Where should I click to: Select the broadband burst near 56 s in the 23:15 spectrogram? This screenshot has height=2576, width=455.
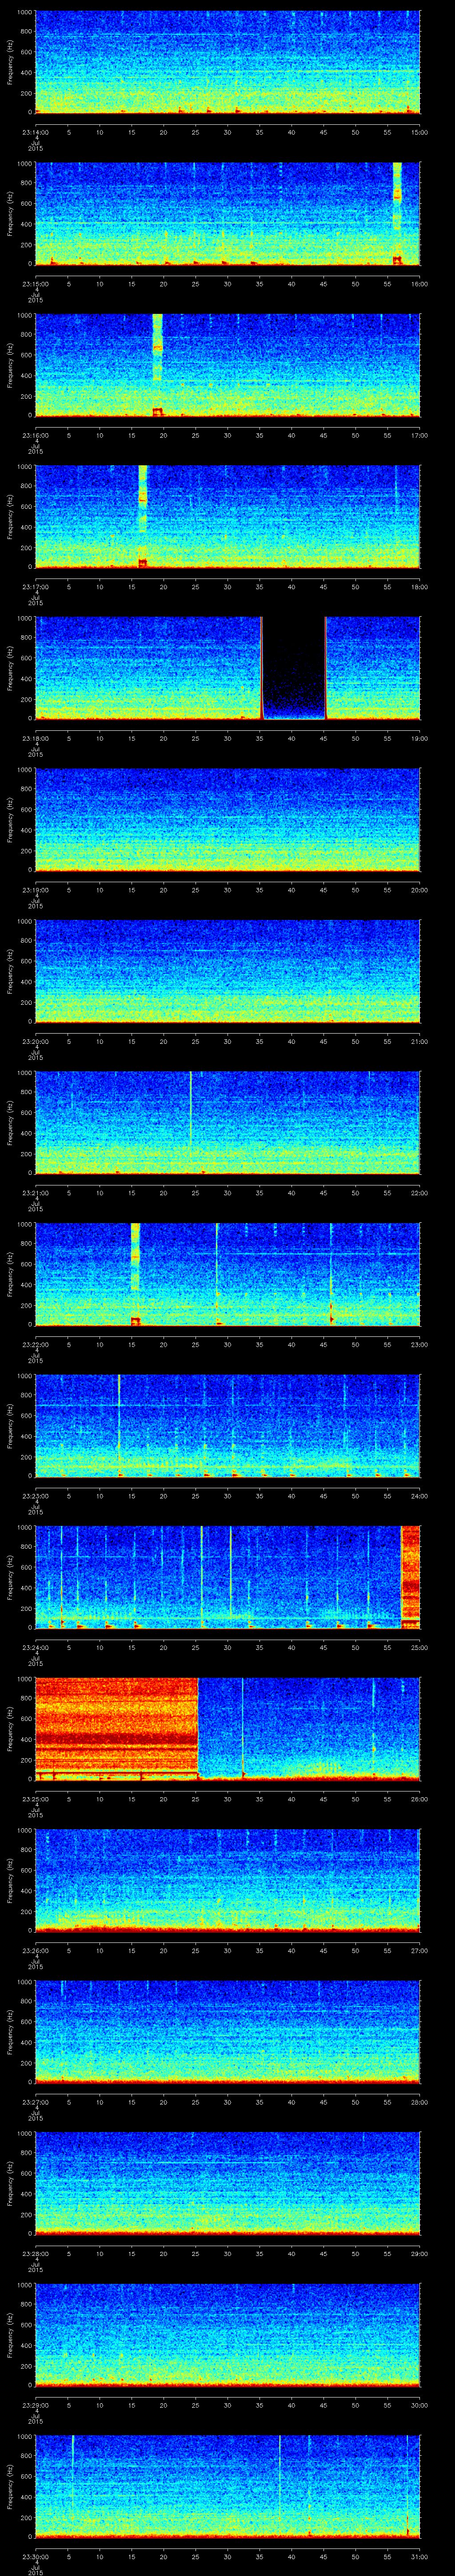pyautogui.click(x=397, y=213)
